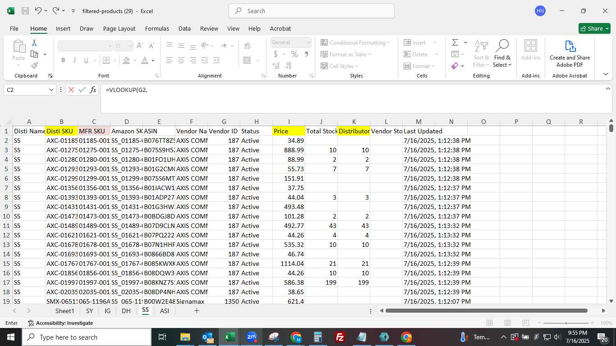Open Sort & Filter button
Screen dimensions: 616x346
(x=481, y=54)
